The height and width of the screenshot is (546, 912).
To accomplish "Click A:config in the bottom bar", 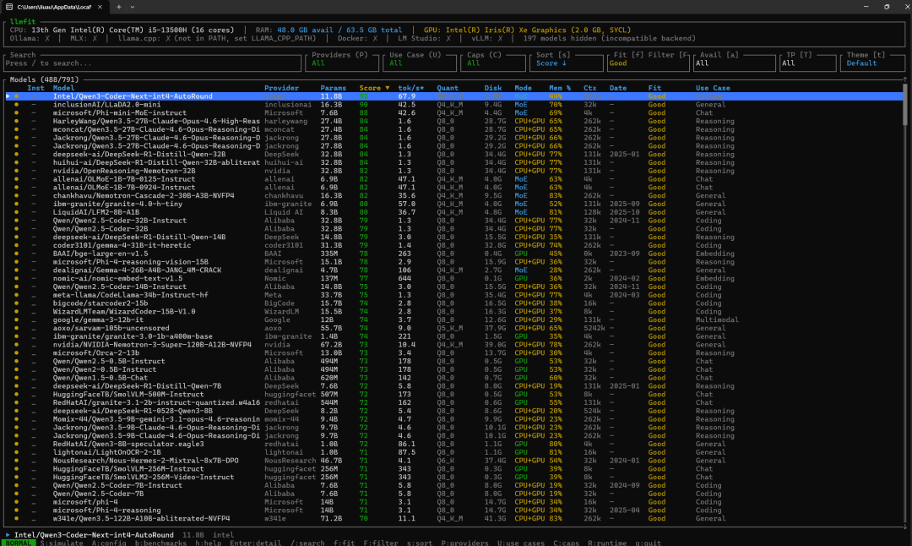I will pyautogui.click(x=109, y=543).
